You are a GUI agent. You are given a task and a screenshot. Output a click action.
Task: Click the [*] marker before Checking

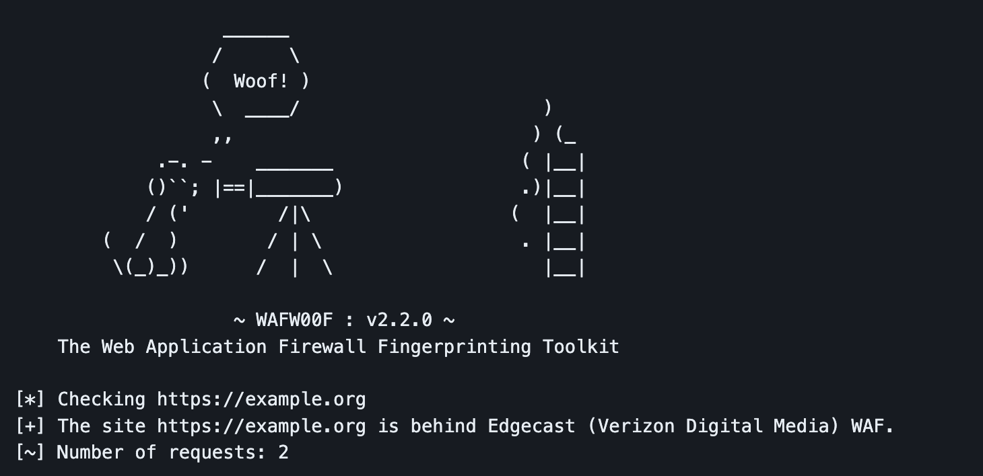pyautogui.click(x=30, y=399)
